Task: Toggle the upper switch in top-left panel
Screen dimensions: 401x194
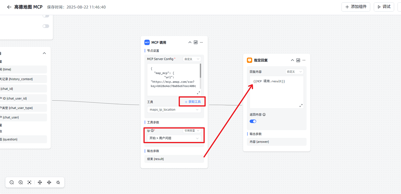Action: pyautogui.click(x=46, y=16)
